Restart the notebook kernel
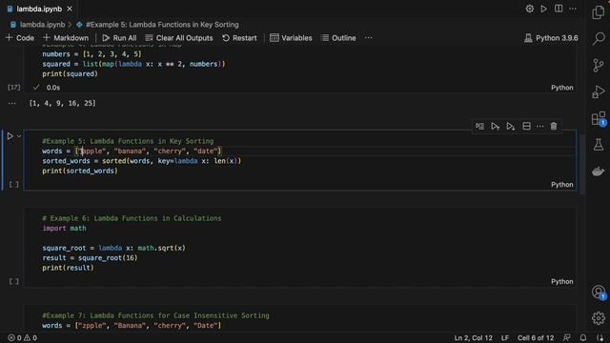The height and width of the screenshot is (343, 610). pyautogui.click(x=239, y=38)
